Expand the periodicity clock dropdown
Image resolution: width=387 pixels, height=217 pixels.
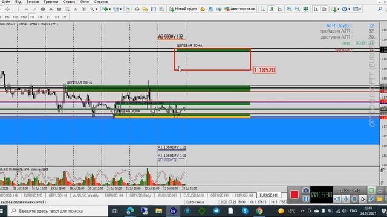coord(349,9)
